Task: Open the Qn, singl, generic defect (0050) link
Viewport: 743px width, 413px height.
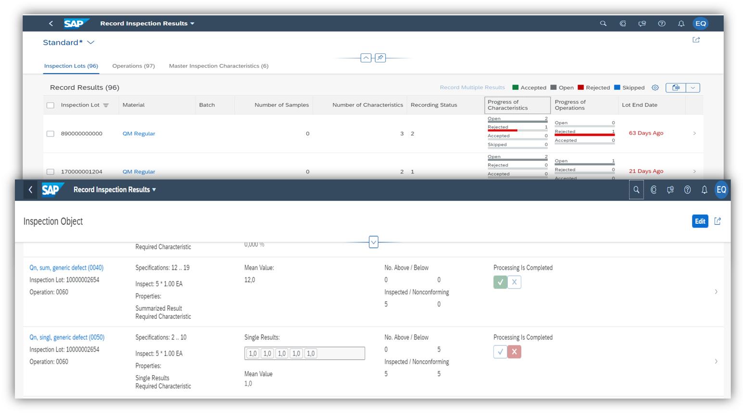Action: click(67, 337)
